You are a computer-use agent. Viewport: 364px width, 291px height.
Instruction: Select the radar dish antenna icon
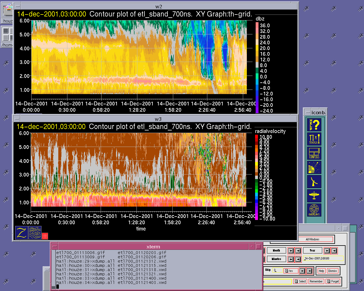tap(314, 182)
